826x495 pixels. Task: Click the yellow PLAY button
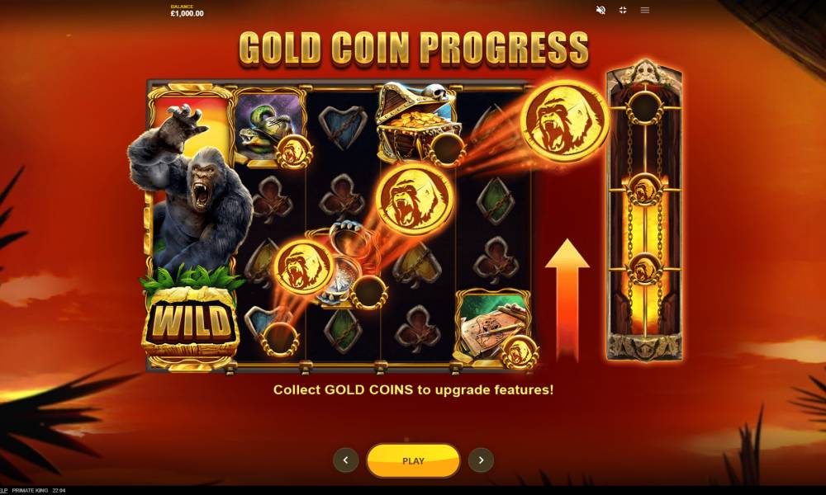coord(413,460)
